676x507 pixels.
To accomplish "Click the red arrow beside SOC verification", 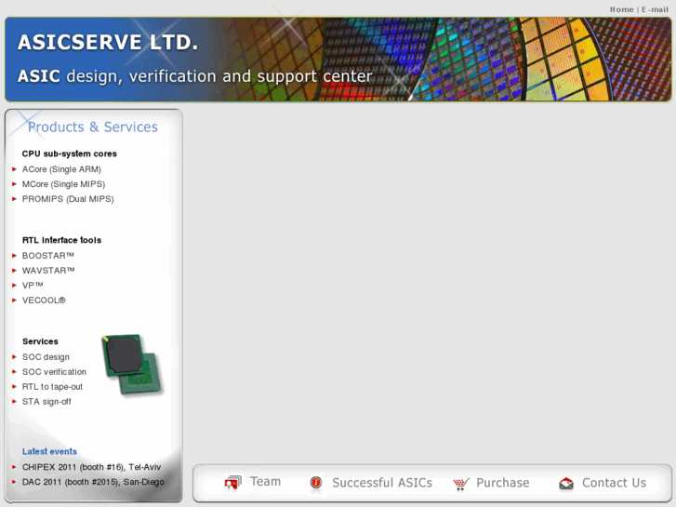I will click(14, 372).
